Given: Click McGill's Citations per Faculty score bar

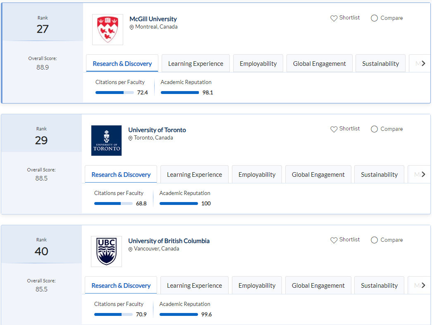Looking at the screenshot, I should (x=115, y=93).
